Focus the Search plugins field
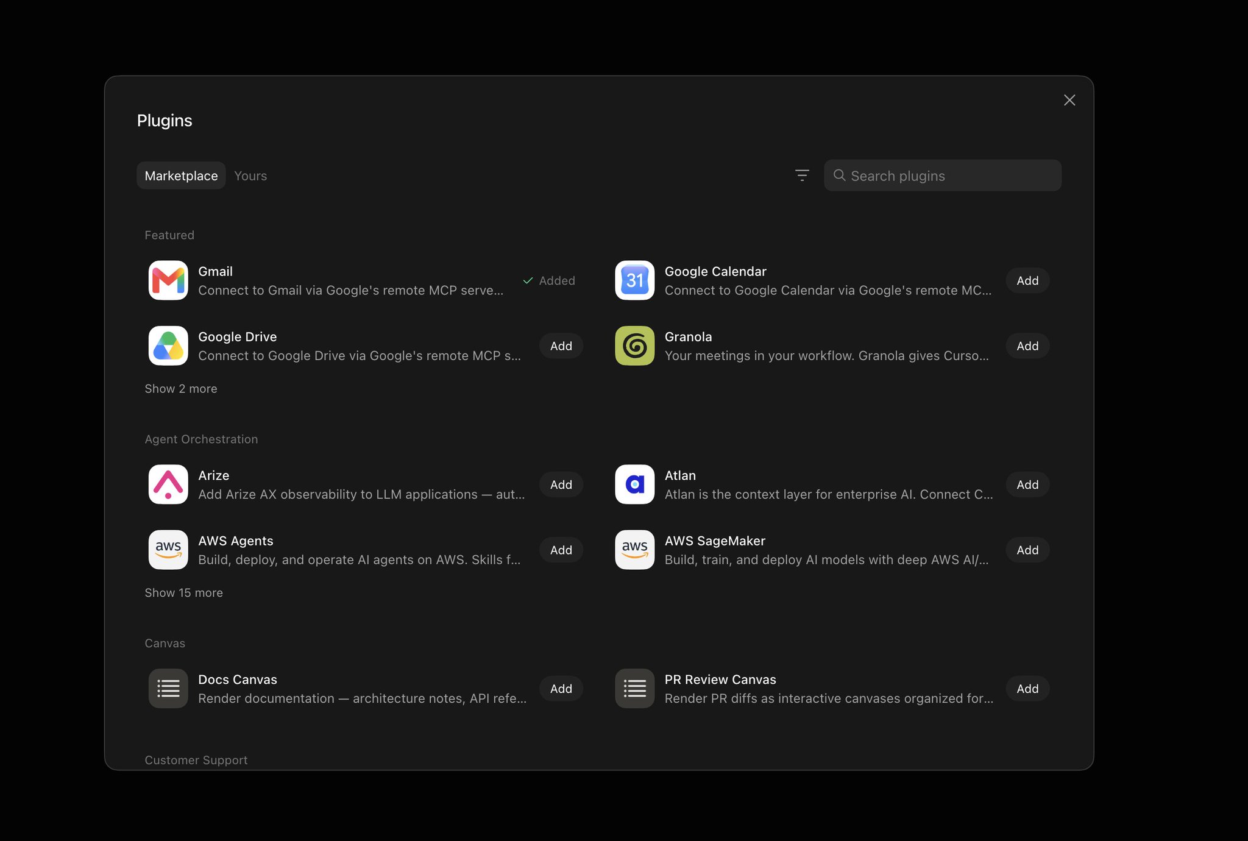The image size is (1248, 841). (x=943, y=176)
